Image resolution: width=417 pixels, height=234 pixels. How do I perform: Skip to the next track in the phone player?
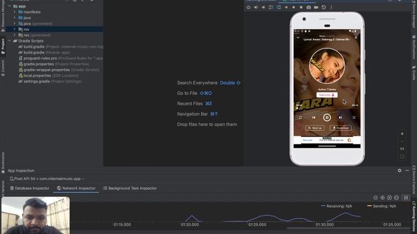pyautogui.click(x=340, y=117)
